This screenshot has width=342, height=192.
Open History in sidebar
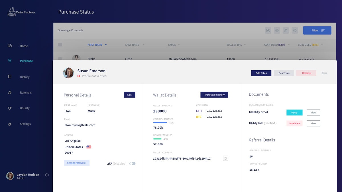click(x=25, y=77)
